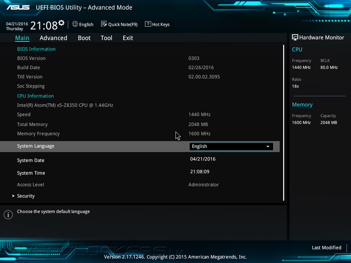The image size is (351, 263).
Task: Click TXE version value 02.00.02.3095
Action: pyautogui.click(x=204, y=77)
